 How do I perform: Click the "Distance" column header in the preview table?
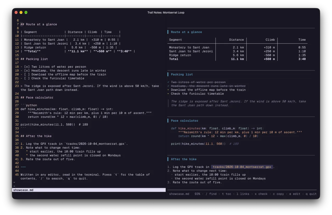[237, 40]
